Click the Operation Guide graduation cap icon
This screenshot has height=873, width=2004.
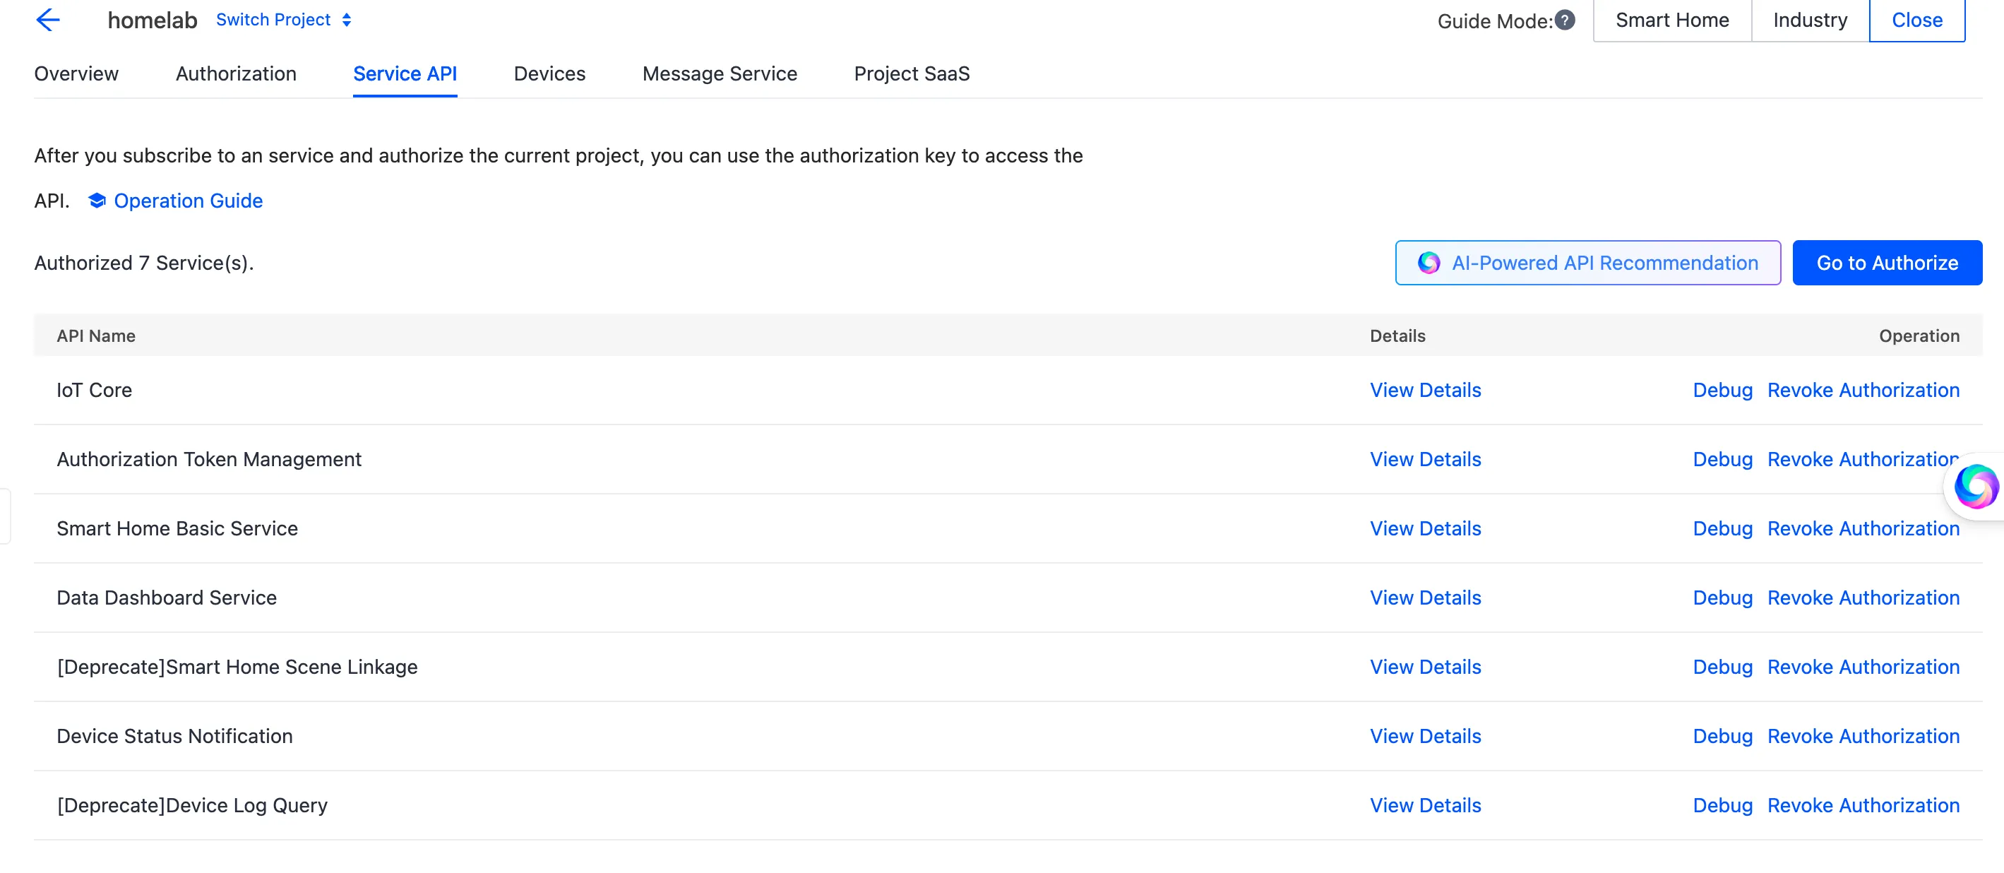(x=97, y=201)
